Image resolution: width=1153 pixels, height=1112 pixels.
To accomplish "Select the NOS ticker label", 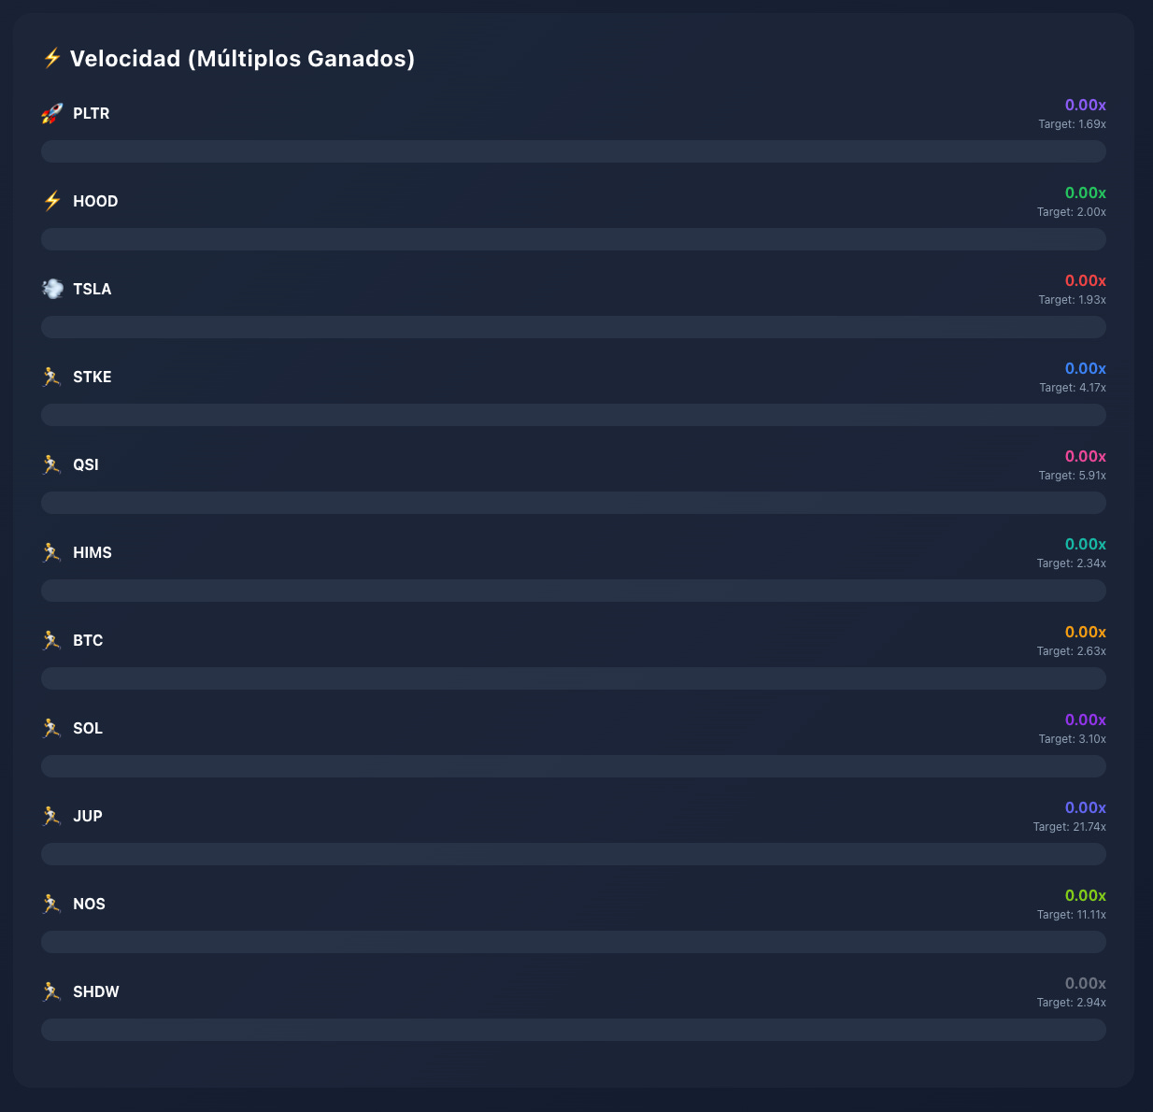I will tap(89, 905).
